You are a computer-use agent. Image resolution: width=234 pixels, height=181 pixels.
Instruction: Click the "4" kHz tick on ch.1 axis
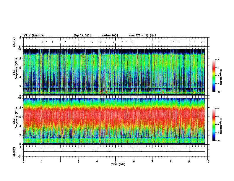pos(21,77)
